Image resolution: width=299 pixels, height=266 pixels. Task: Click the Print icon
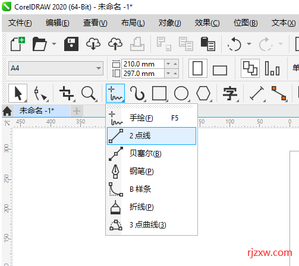tap(137, 44)
